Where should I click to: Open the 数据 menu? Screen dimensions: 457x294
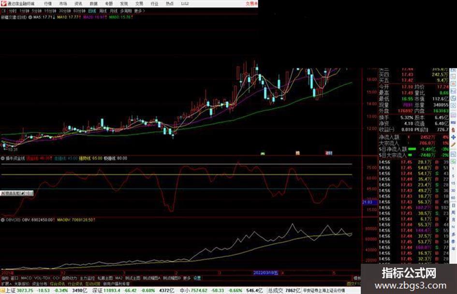93,4
